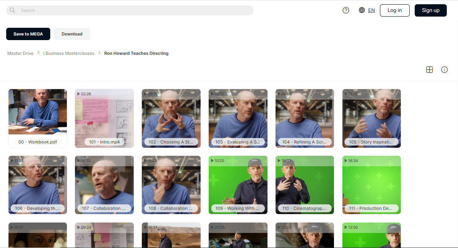Open 107 - Collaboration video

(x=104, y=185)
